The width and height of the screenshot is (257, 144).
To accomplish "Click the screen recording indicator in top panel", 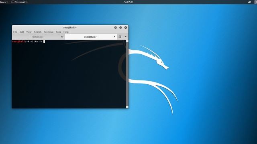I will pos(249,2).
